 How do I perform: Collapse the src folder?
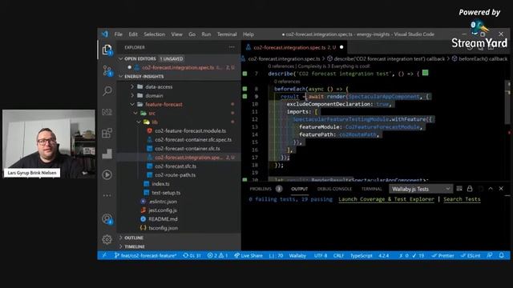click(x=135, y=113)
